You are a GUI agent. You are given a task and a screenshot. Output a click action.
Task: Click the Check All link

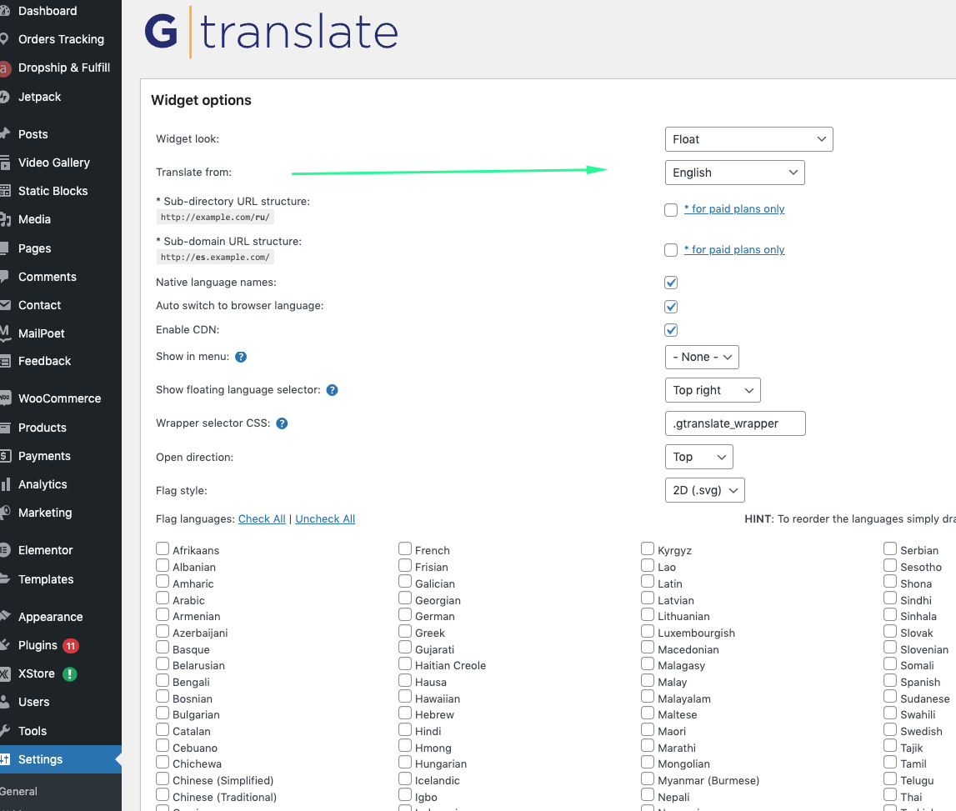(262, 519)
